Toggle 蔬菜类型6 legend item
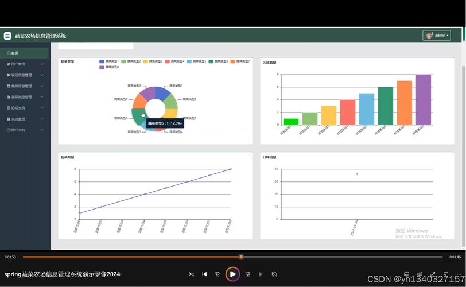Image resolution: width=466 pixels, height=287 pixels. pyautogui.click(x=218, y=61)
